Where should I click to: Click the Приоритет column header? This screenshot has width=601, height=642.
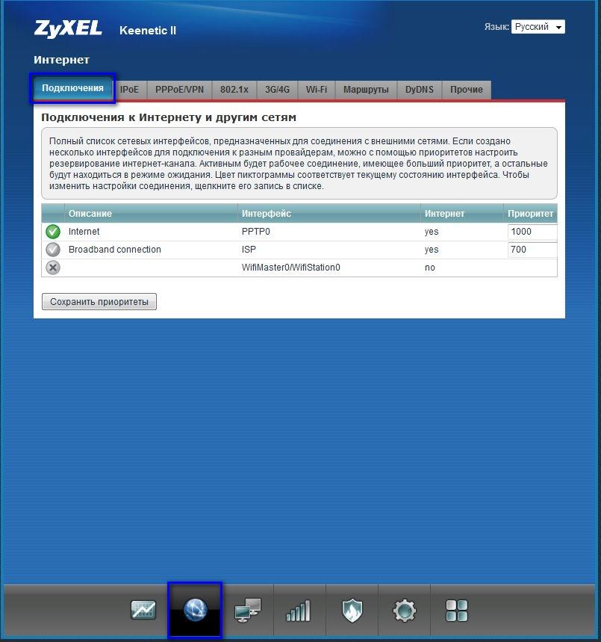530,213
